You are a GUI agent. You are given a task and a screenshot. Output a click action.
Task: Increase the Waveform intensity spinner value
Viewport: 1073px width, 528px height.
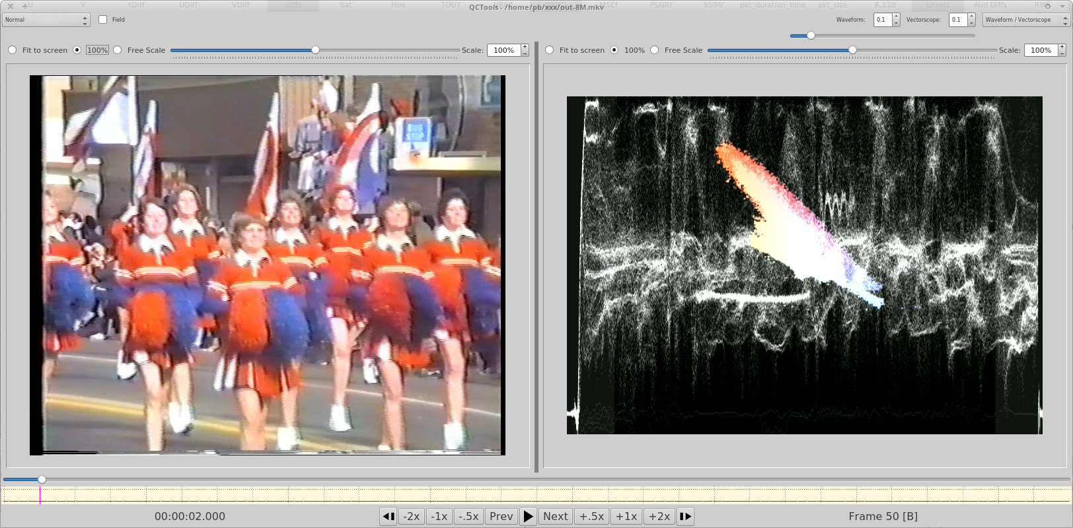click(x=896, y=17)
